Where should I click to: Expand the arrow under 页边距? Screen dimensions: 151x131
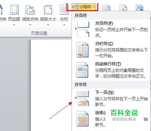(14, 25)
